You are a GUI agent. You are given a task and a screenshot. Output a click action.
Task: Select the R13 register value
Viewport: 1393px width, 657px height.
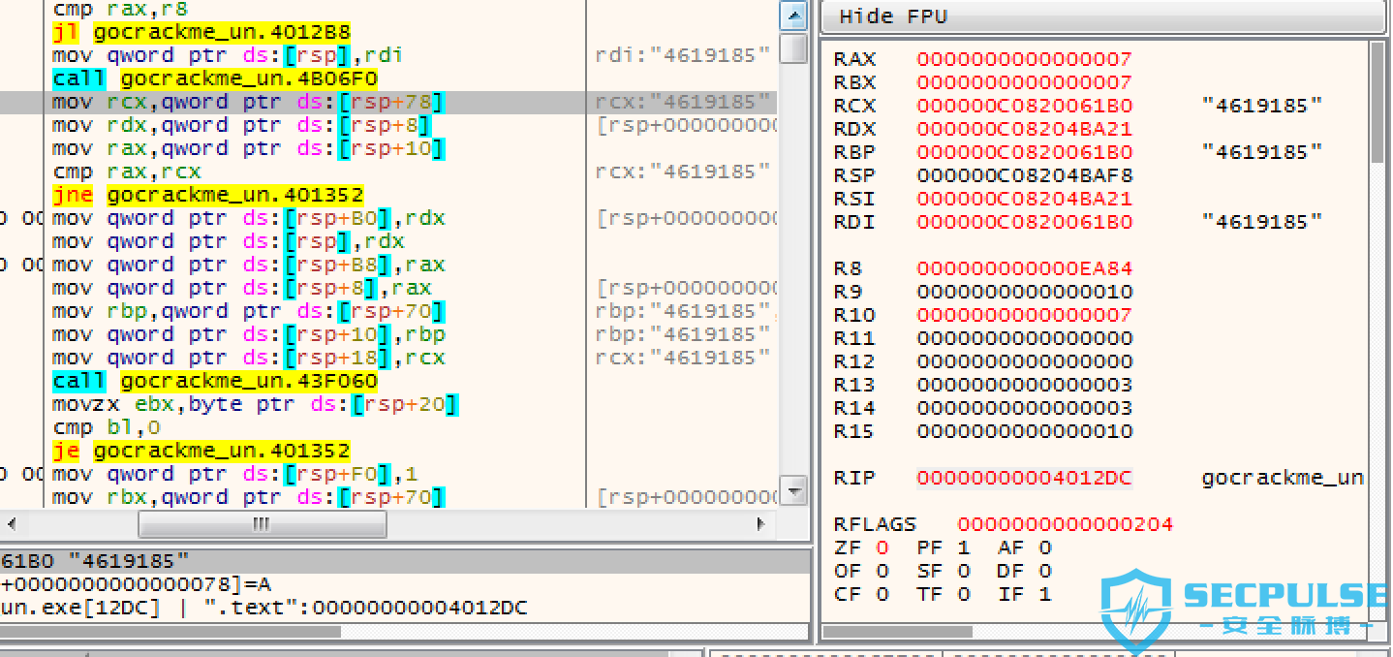pyautogui.click(x=1024, y=385)
